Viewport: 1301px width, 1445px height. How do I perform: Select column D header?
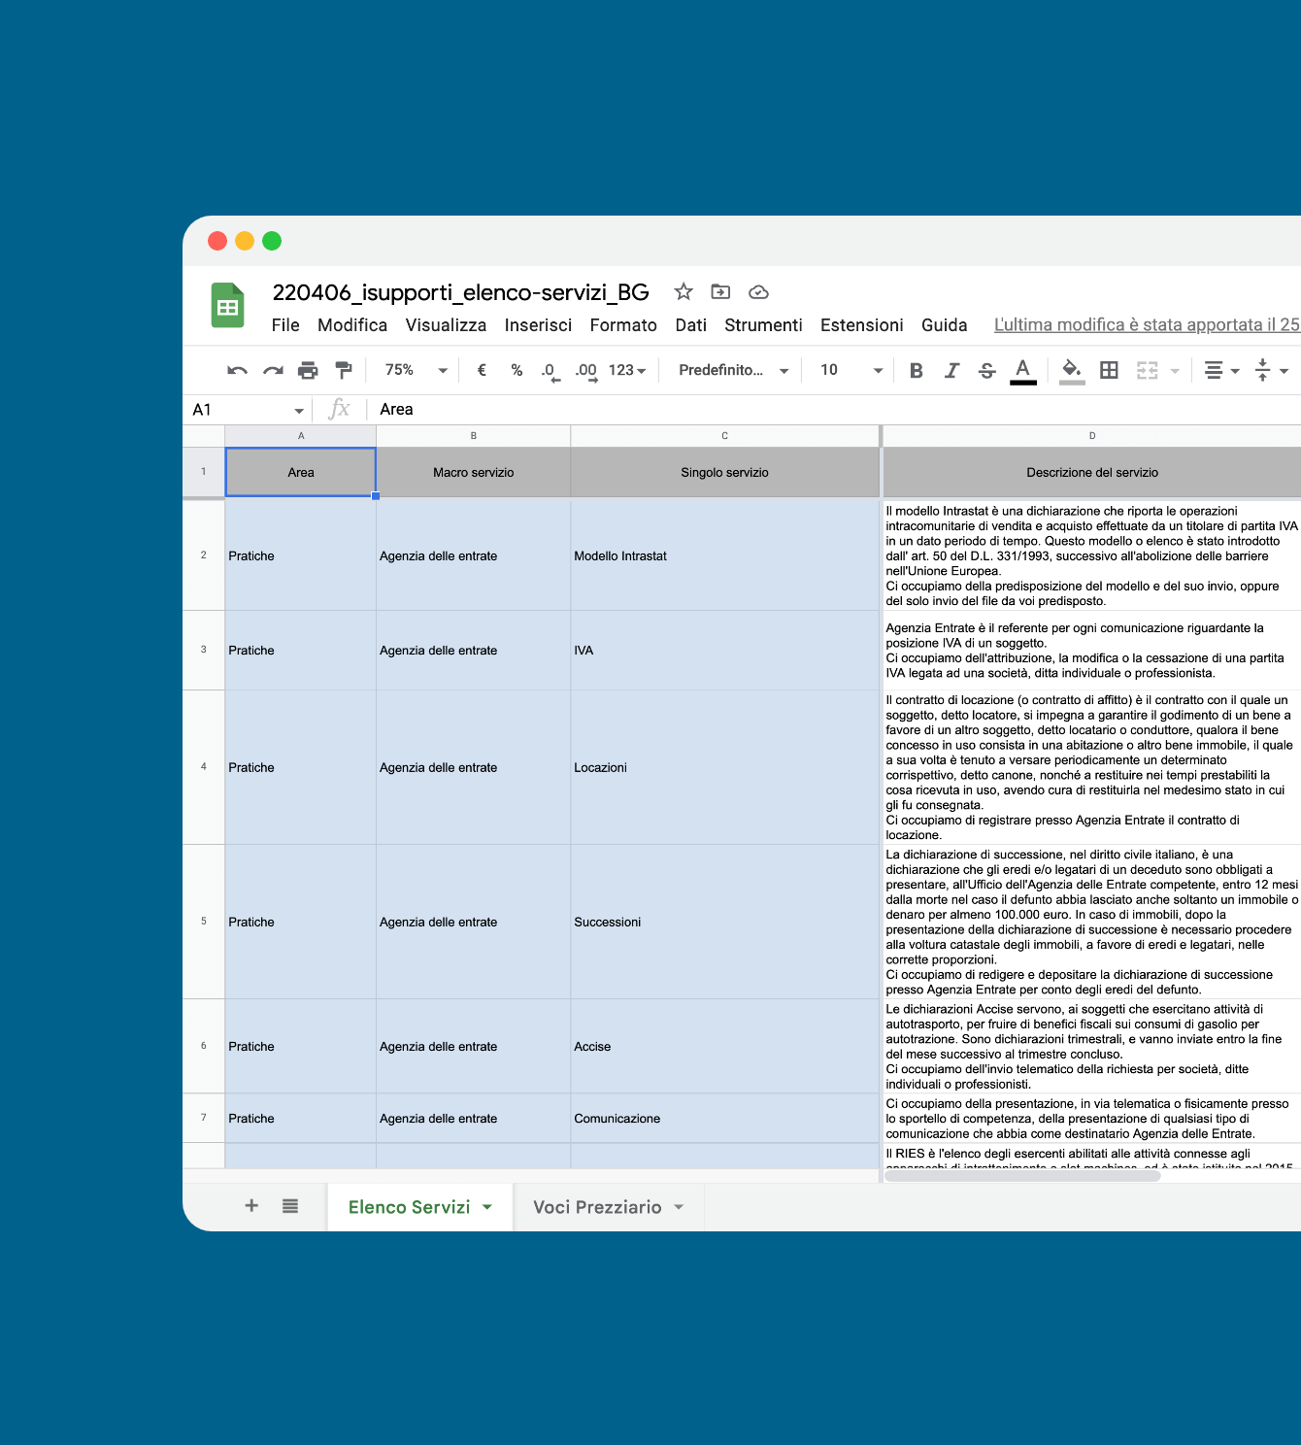click(x=1092, y=436)
